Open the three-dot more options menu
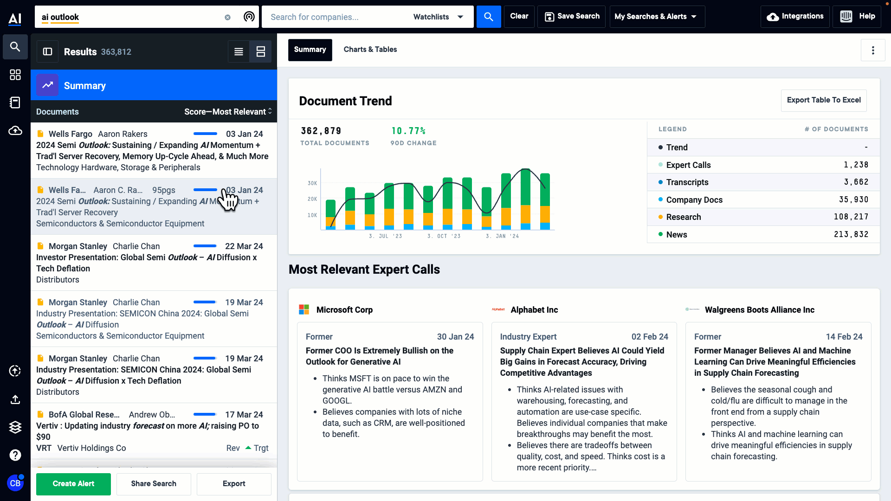The width and height of the screenshot is (891, 501). coord(873,50)
